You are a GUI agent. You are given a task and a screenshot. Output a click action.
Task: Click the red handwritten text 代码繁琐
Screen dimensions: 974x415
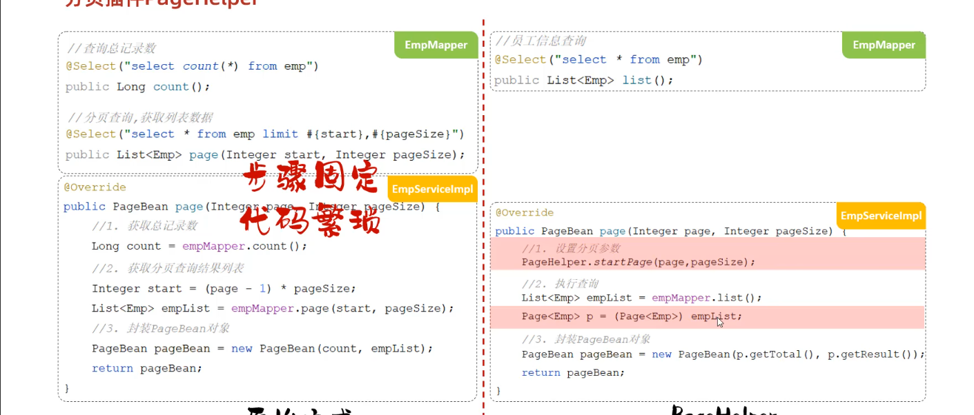tap(310, 223)
